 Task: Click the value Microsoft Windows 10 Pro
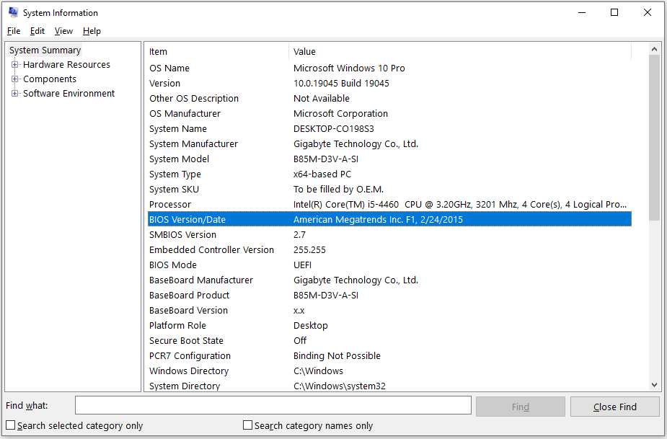[x=349, y=68]
